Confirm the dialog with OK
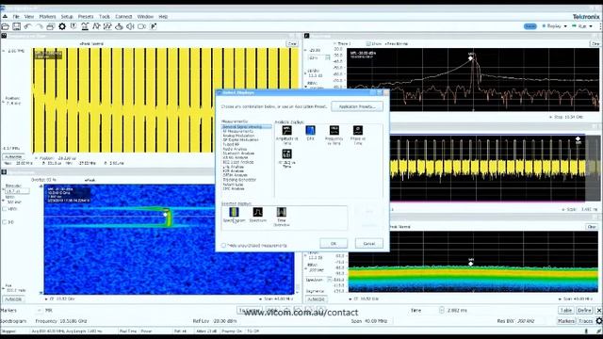603x339 pixels. tap(334, 244)
